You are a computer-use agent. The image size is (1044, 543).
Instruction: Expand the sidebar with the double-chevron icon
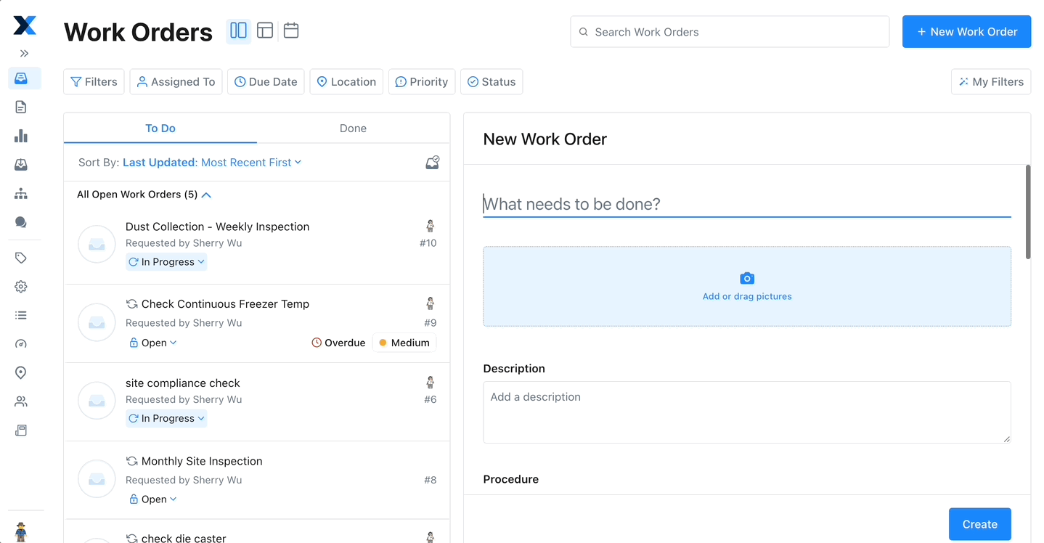pyautogui.click(x=25, y=54)
